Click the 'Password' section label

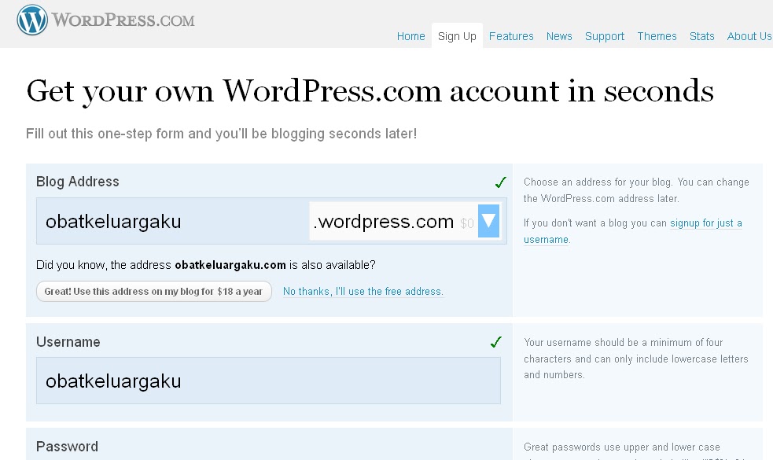67,446
